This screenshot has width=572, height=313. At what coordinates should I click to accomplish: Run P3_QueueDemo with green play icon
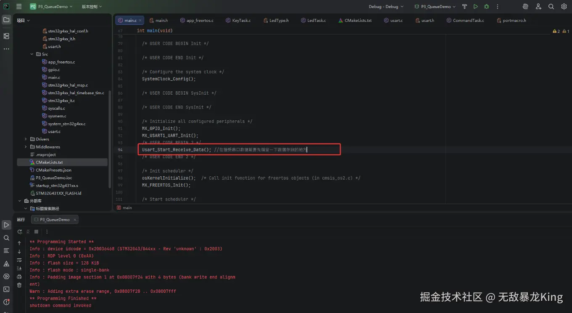pyautogui.click(x=475, y=6)
